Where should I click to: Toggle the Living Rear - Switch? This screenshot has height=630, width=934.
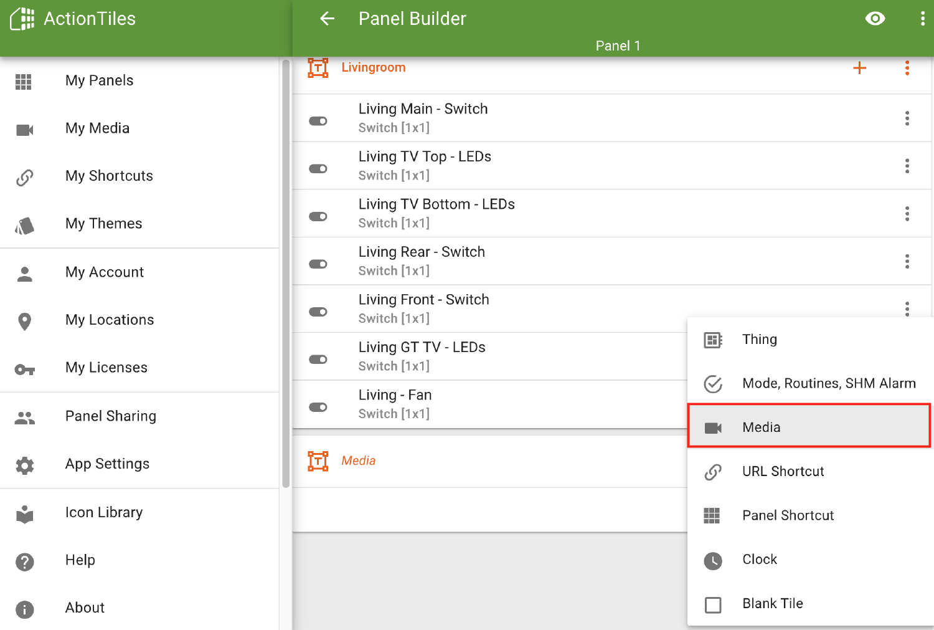[x=318, y=264]
